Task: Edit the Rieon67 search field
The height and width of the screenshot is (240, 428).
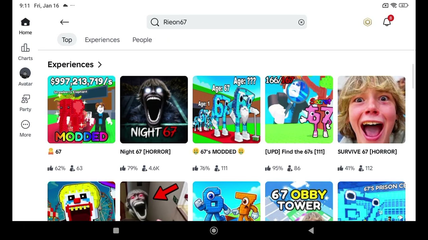Action: click(227, 22)
